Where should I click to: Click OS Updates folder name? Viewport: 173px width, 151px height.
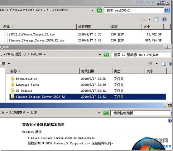point(24,91)
